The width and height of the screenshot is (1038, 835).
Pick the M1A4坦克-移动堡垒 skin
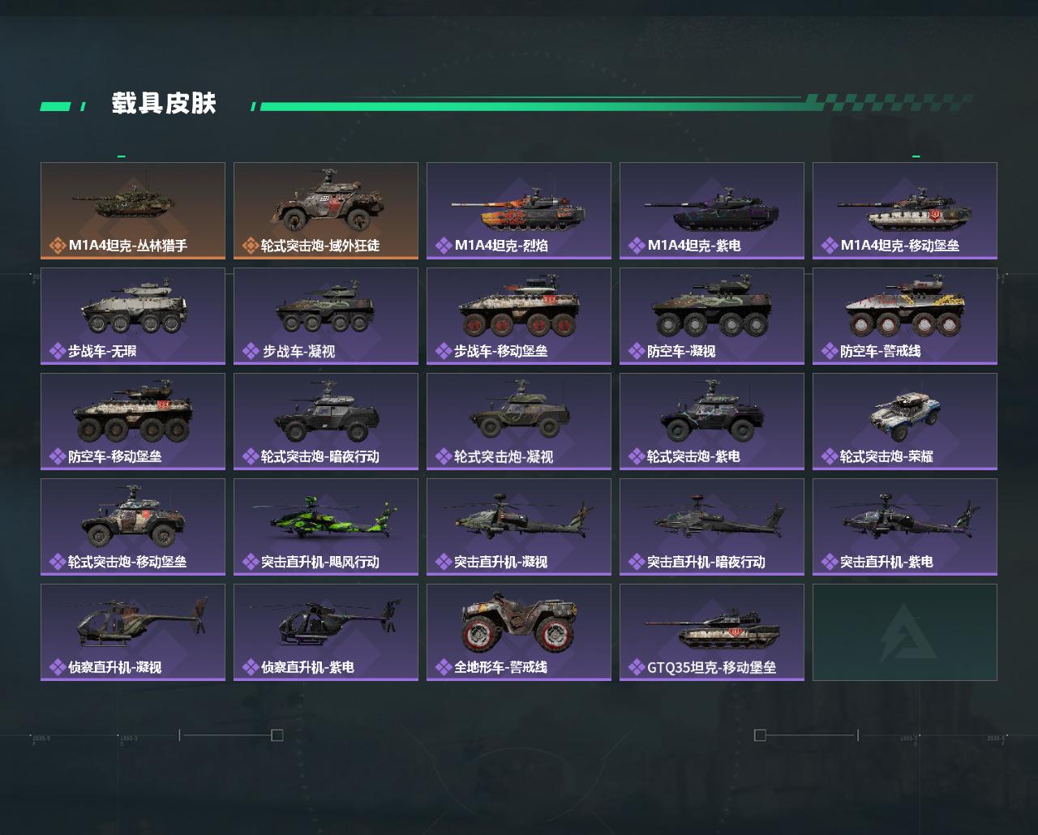coord(905,211)
